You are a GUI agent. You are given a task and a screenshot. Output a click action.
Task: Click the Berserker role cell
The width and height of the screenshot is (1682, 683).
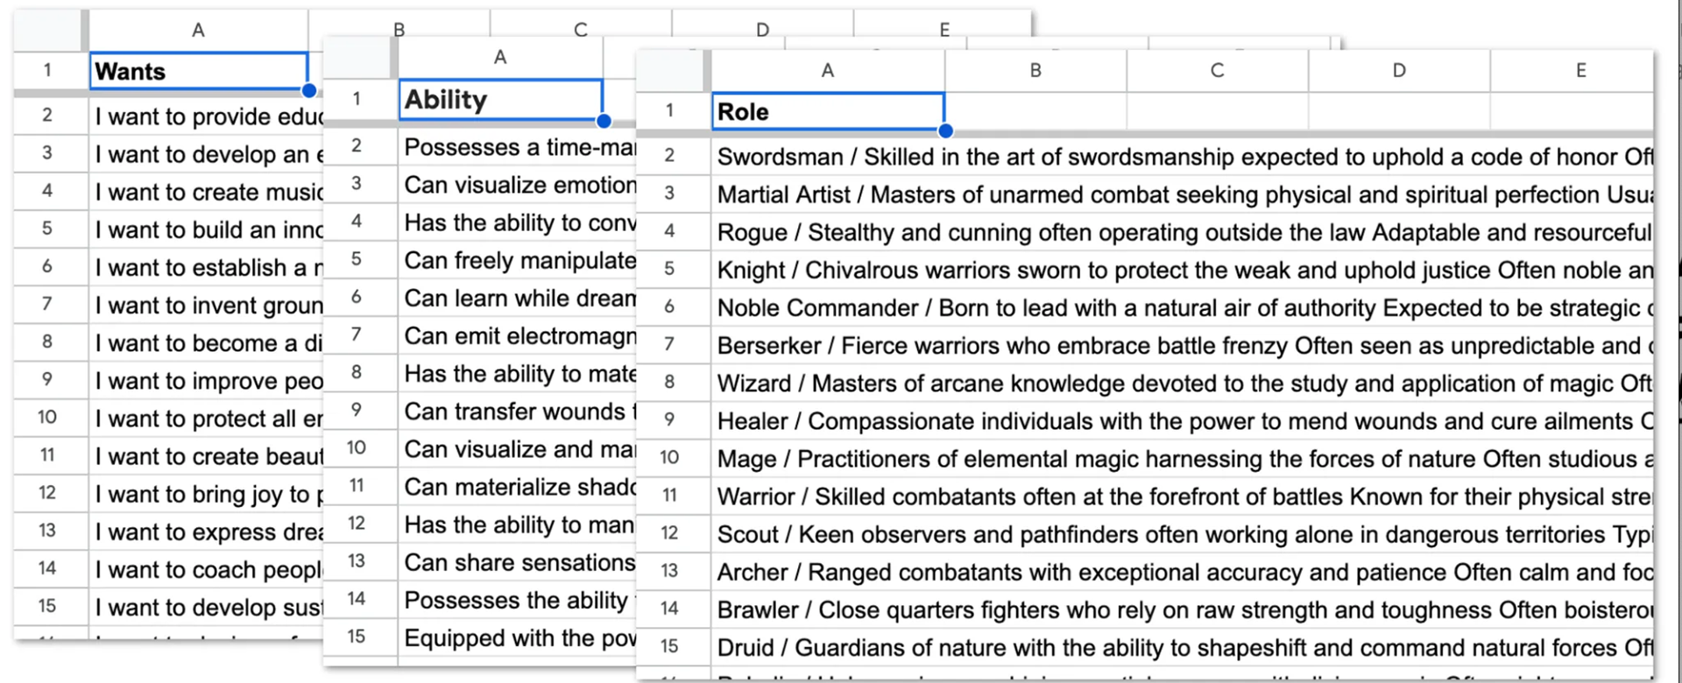coord(1183,346)
